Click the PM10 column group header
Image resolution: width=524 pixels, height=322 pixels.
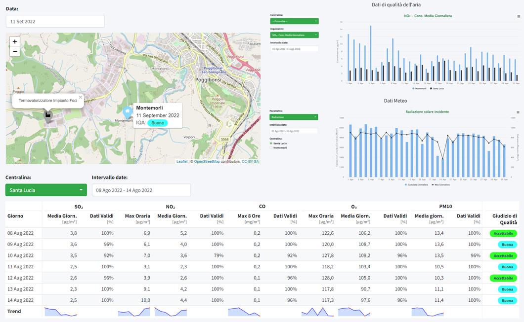click(445, 206)
